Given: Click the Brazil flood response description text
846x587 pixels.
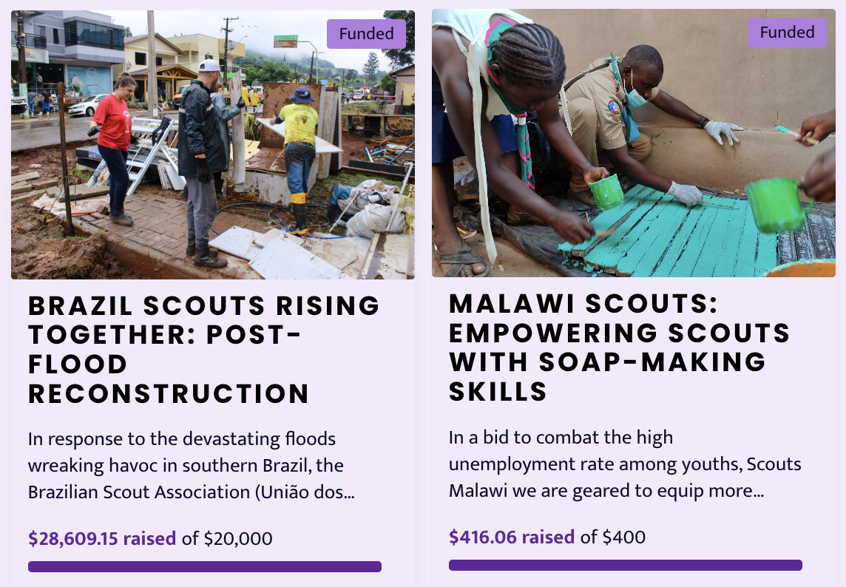Looking at the screenshot, I should pos(191,465).
